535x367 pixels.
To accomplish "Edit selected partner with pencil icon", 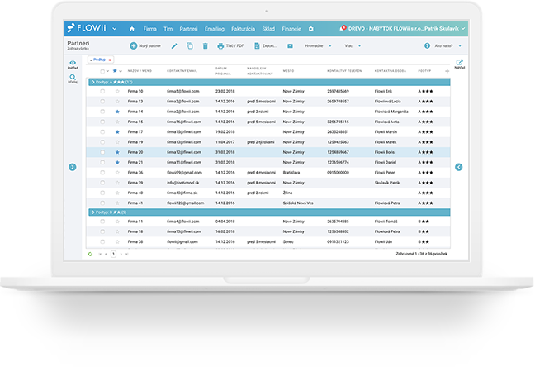I will (174, 45).
